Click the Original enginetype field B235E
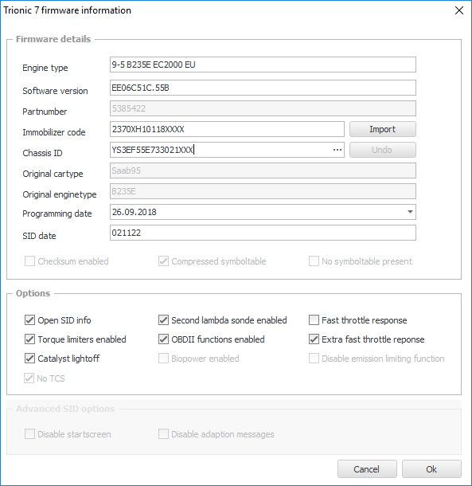The height and width of the screenshot is (486, 472). click(263, 191)
